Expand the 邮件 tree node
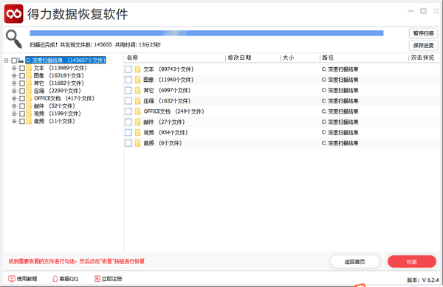 14,106
